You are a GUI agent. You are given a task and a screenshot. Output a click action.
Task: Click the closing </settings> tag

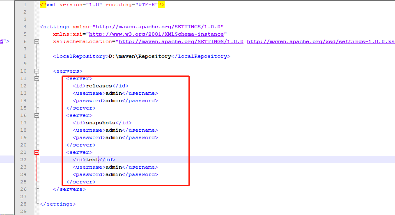pyautogui.click(x=58, y=204)
